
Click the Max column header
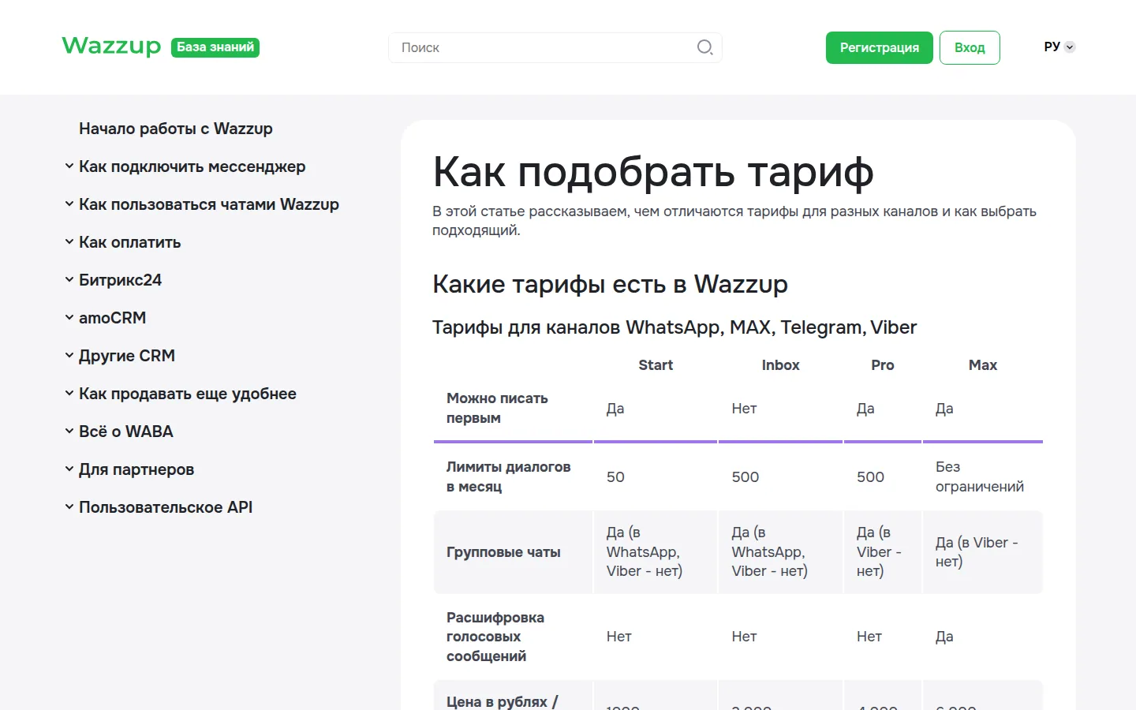click(983, 365)
